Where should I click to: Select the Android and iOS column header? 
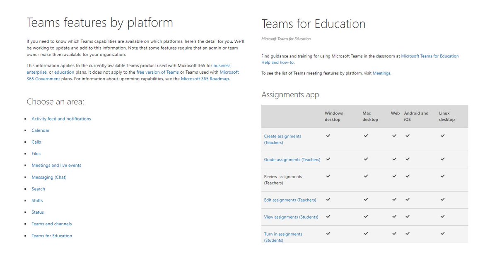[x=416, y=116]
